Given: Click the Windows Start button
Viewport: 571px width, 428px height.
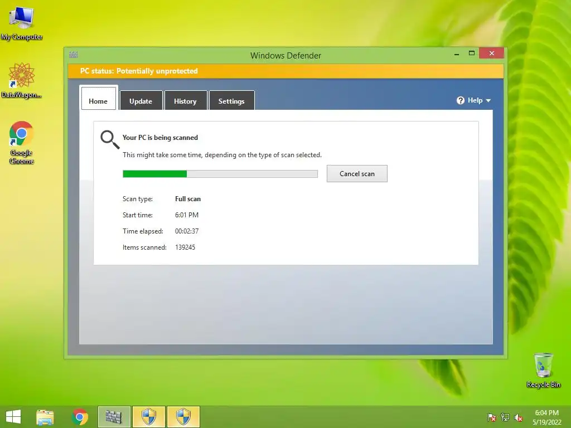Looking at the screenshot, I should click(x=13, y=417).
